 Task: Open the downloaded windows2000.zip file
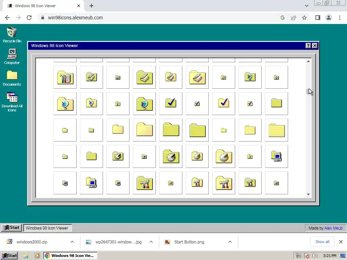coord(32,242)
